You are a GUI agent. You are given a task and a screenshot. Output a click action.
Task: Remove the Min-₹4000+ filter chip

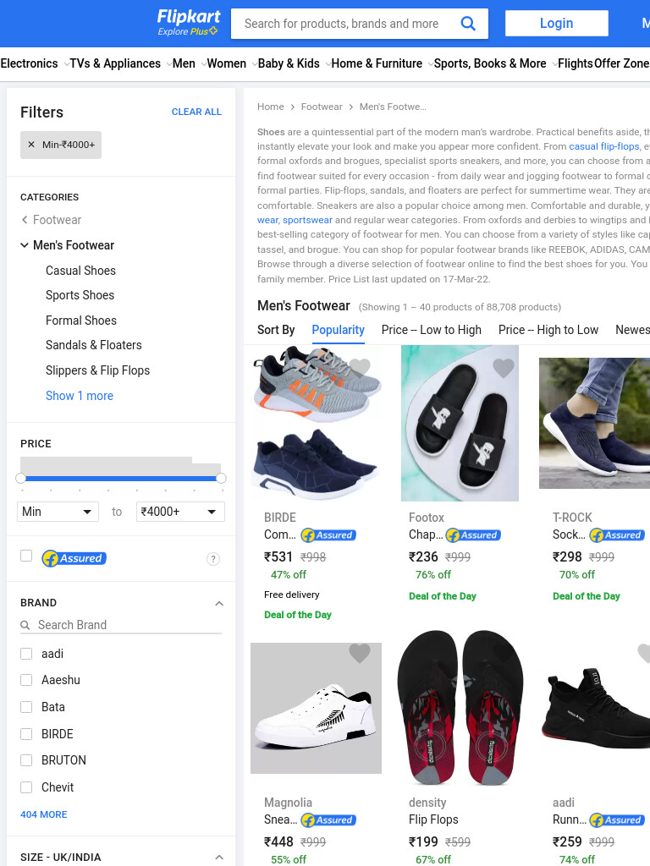pos(31,145)
